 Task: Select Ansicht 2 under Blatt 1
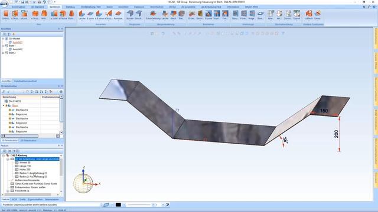click(x=18, y=49)
